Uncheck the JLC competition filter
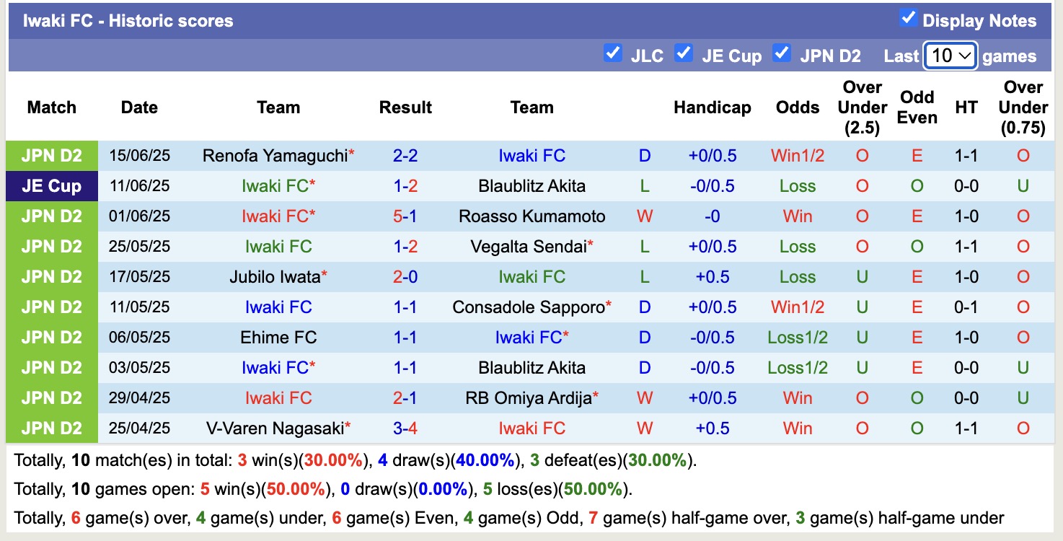This screenshot has width=1063, height=541. point(614,53)
